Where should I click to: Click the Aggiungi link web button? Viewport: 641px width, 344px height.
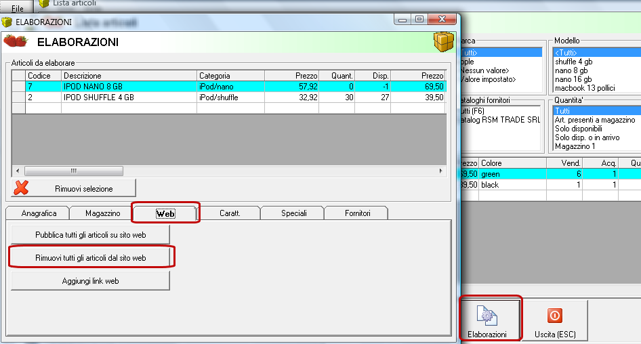tap(90, 281)
